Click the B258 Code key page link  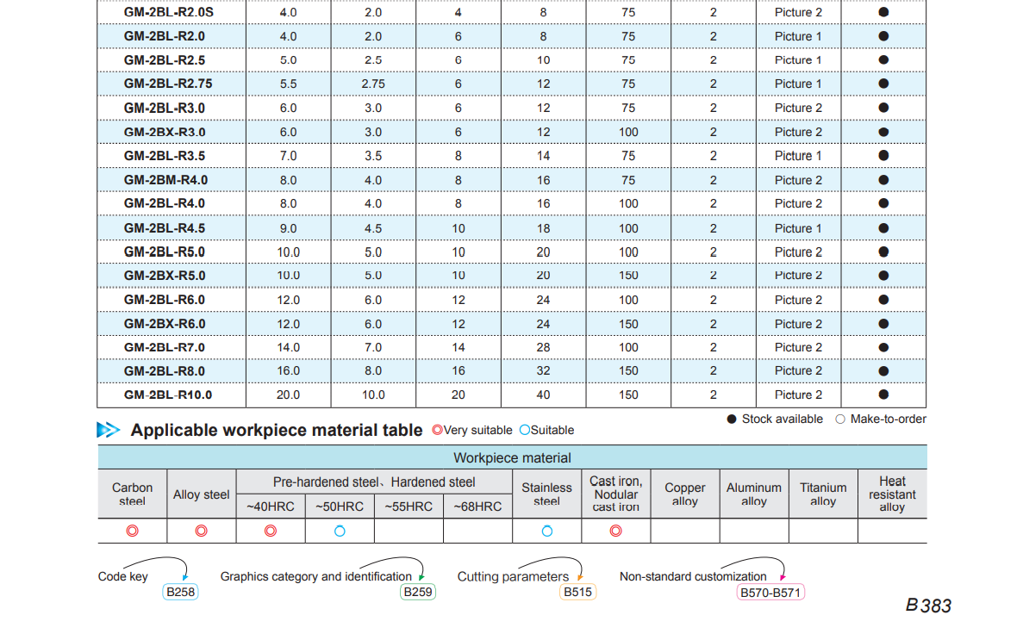(180, 592)
